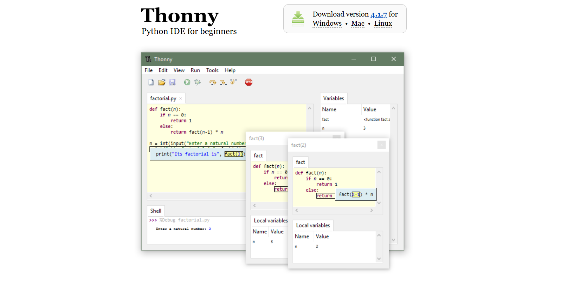Click value '2' in fact(2) local variables
The height and width of the screenshot is (300, 574).
pos(317,247)
